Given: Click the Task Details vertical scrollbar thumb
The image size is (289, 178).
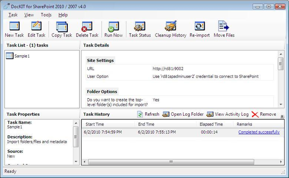Looking at the screenshot, I should (281, 64).
